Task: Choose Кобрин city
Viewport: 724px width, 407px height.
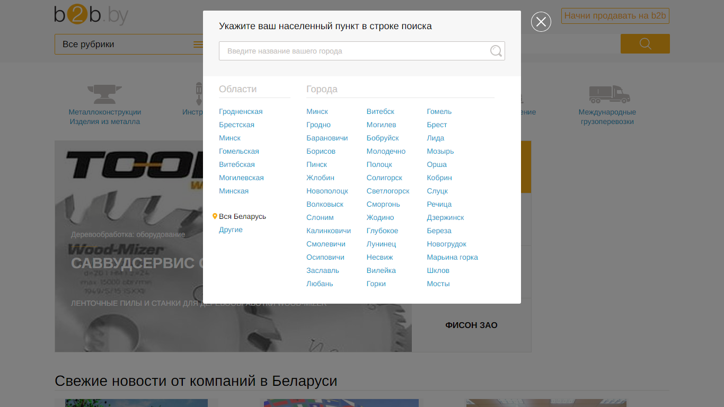Action: point(439,178)
